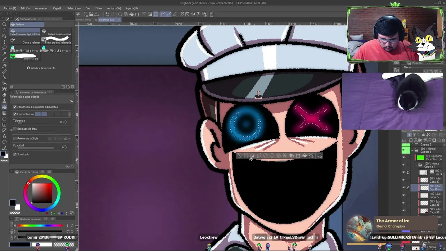Viewport: 446px width, 251px height.
Task: Select the Eraser tool
Action: click(5, 95)
